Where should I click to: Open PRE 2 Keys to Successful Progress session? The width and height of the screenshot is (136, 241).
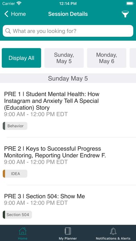tap(68, 161)
